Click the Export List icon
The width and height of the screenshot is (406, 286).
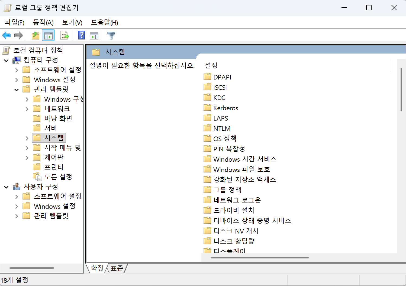65,35
